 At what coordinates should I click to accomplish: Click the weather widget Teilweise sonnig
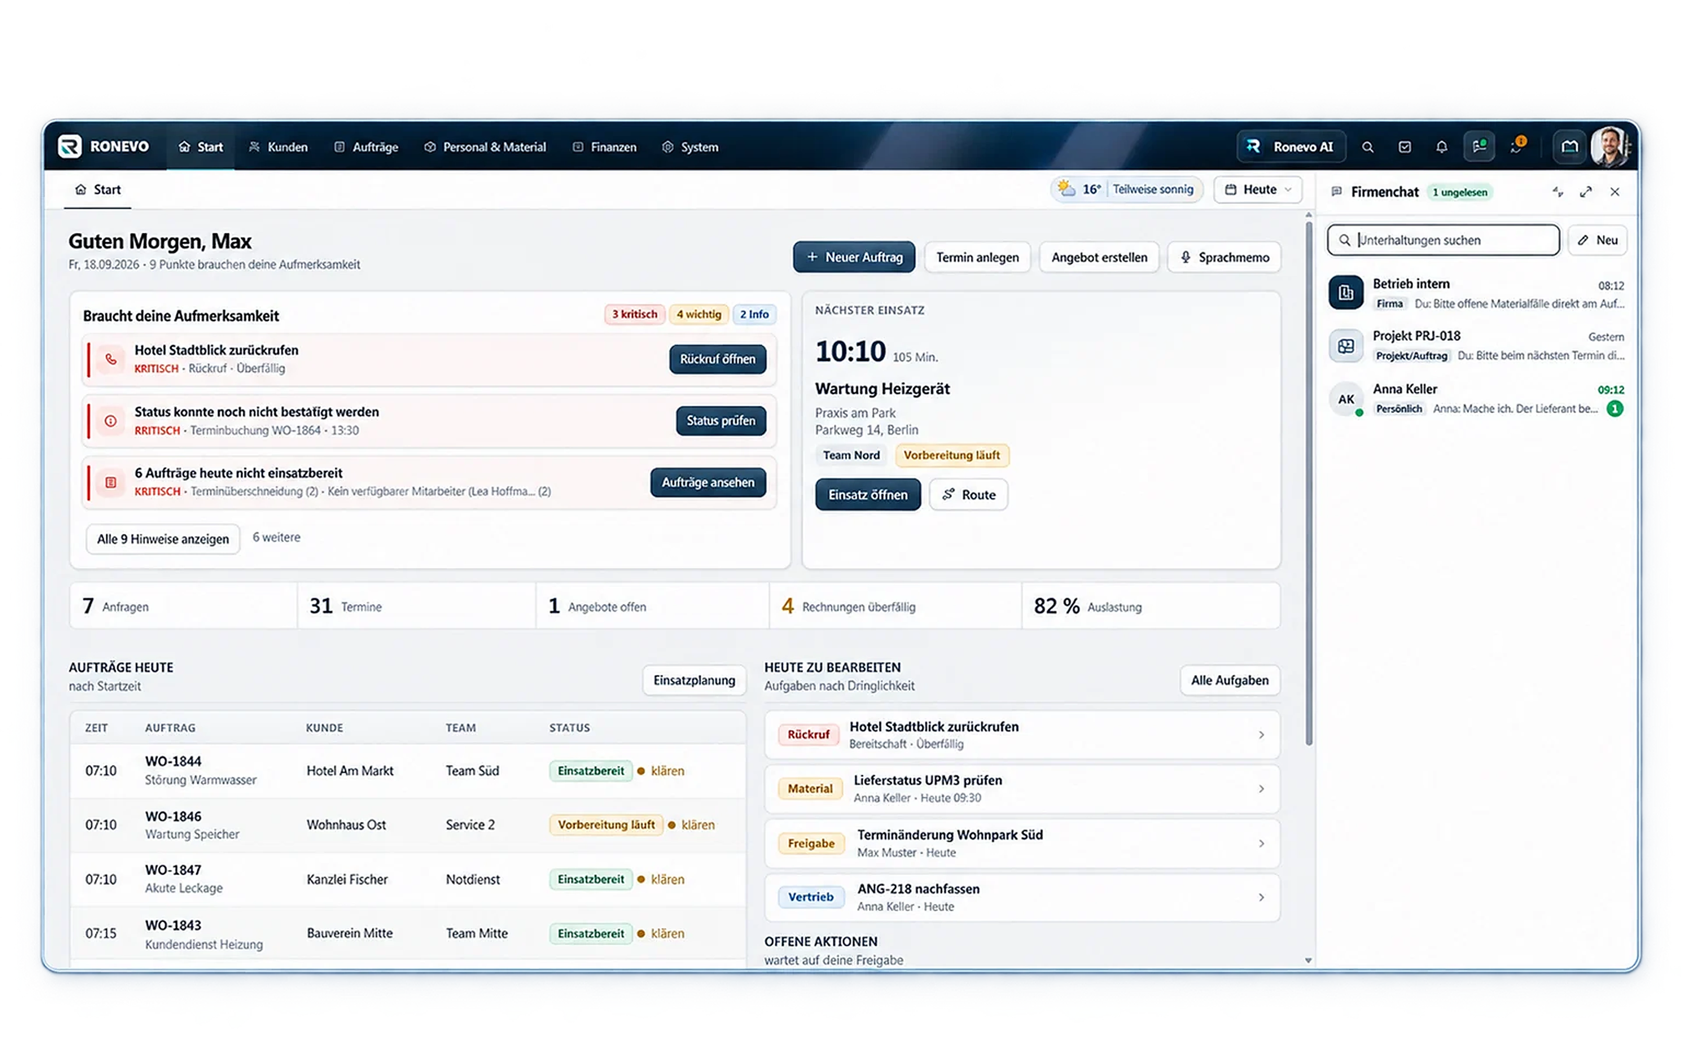[x=1126, y=189]
